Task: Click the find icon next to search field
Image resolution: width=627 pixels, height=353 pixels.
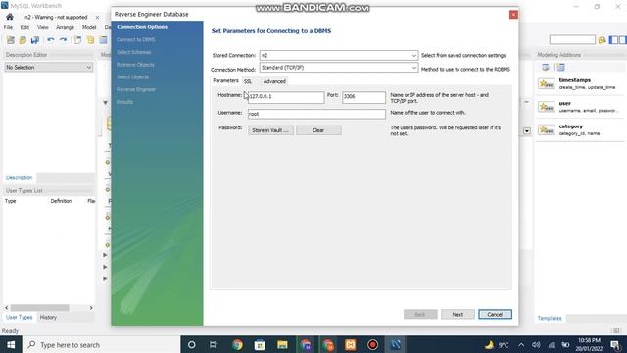Action: point(602,40)
